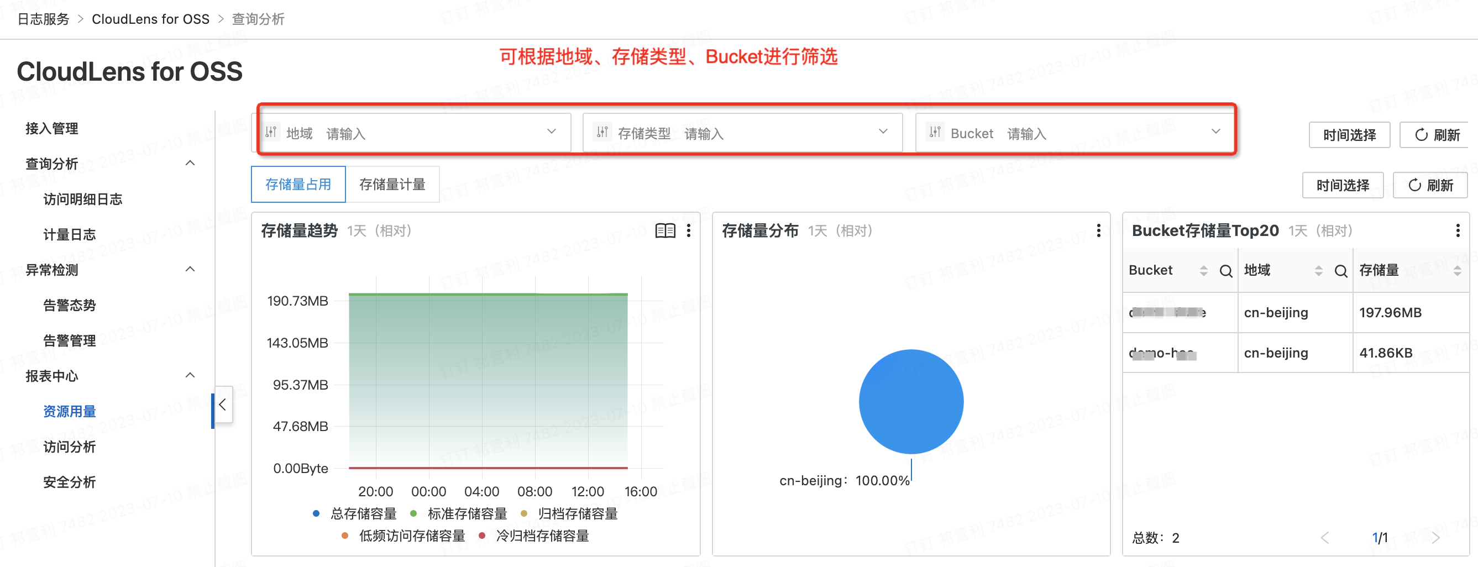Open the three-dot menu of Bucket存储量Top20
1478x567 pixels.
point(1458,230)
